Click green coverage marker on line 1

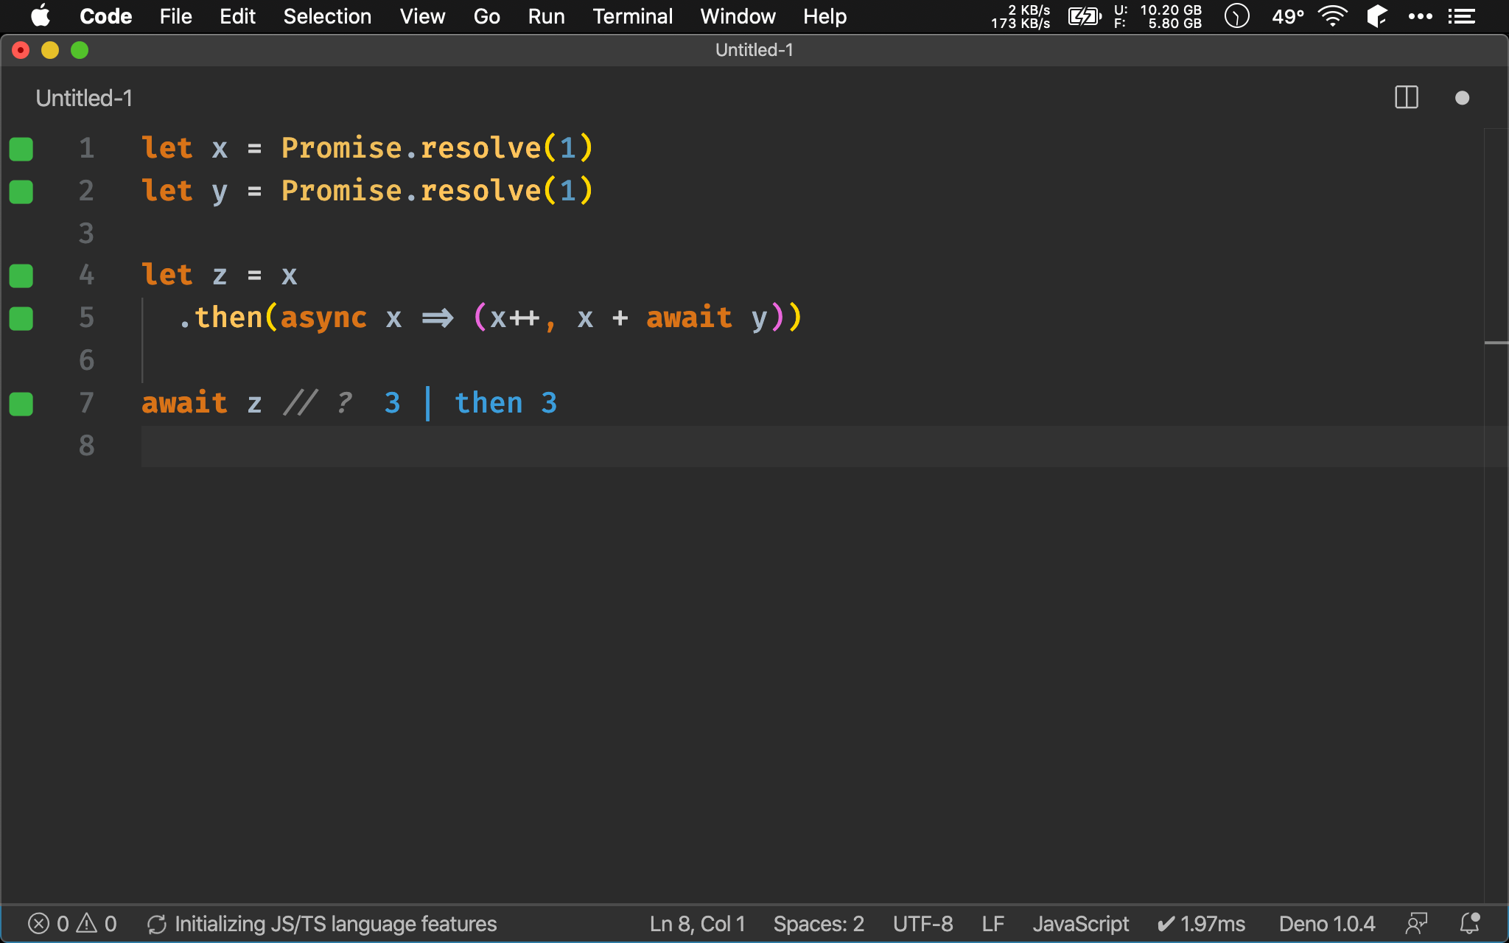[x=21, y=149]
